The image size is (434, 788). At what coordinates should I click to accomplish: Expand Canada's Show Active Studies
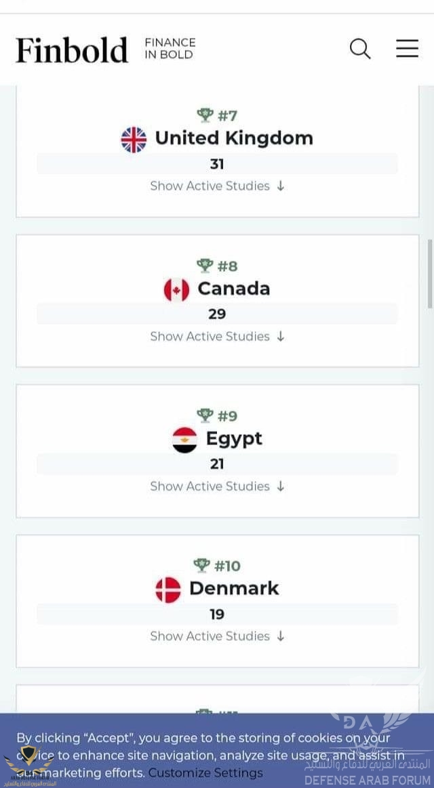point(217,336)
